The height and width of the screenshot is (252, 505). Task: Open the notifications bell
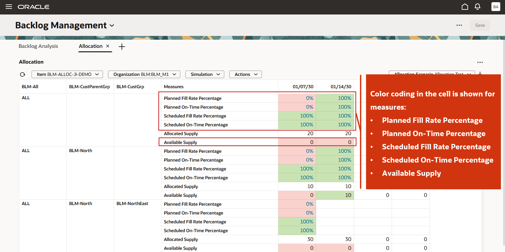(478, 7)
